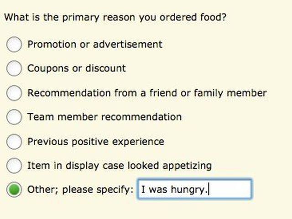Click the word 'appetizing' in the sixth option
The image size is (292, 219).
coord(189,166)
